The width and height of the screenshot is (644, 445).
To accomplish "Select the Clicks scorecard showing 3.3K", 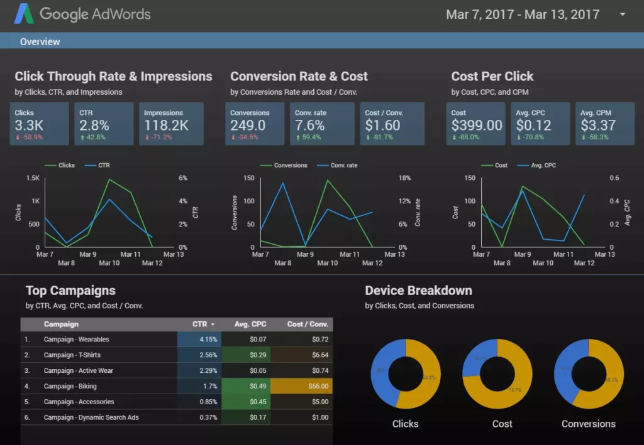I will pyautogui.click(x=38, y=124).
